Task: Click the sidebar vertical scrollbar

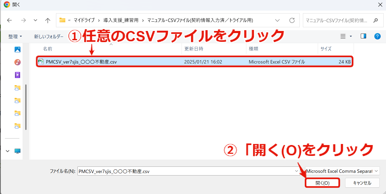Action: 26,107
